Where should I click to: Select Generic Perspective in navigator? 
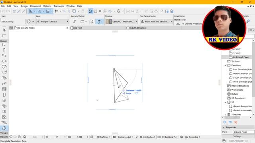click(x=242, y=106)
